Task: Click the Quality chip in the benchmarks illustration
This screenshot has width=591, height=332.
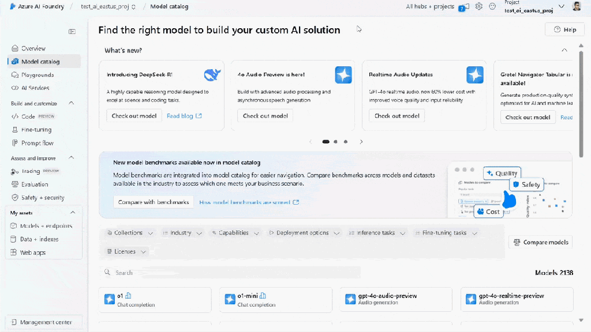Action: 502,173
